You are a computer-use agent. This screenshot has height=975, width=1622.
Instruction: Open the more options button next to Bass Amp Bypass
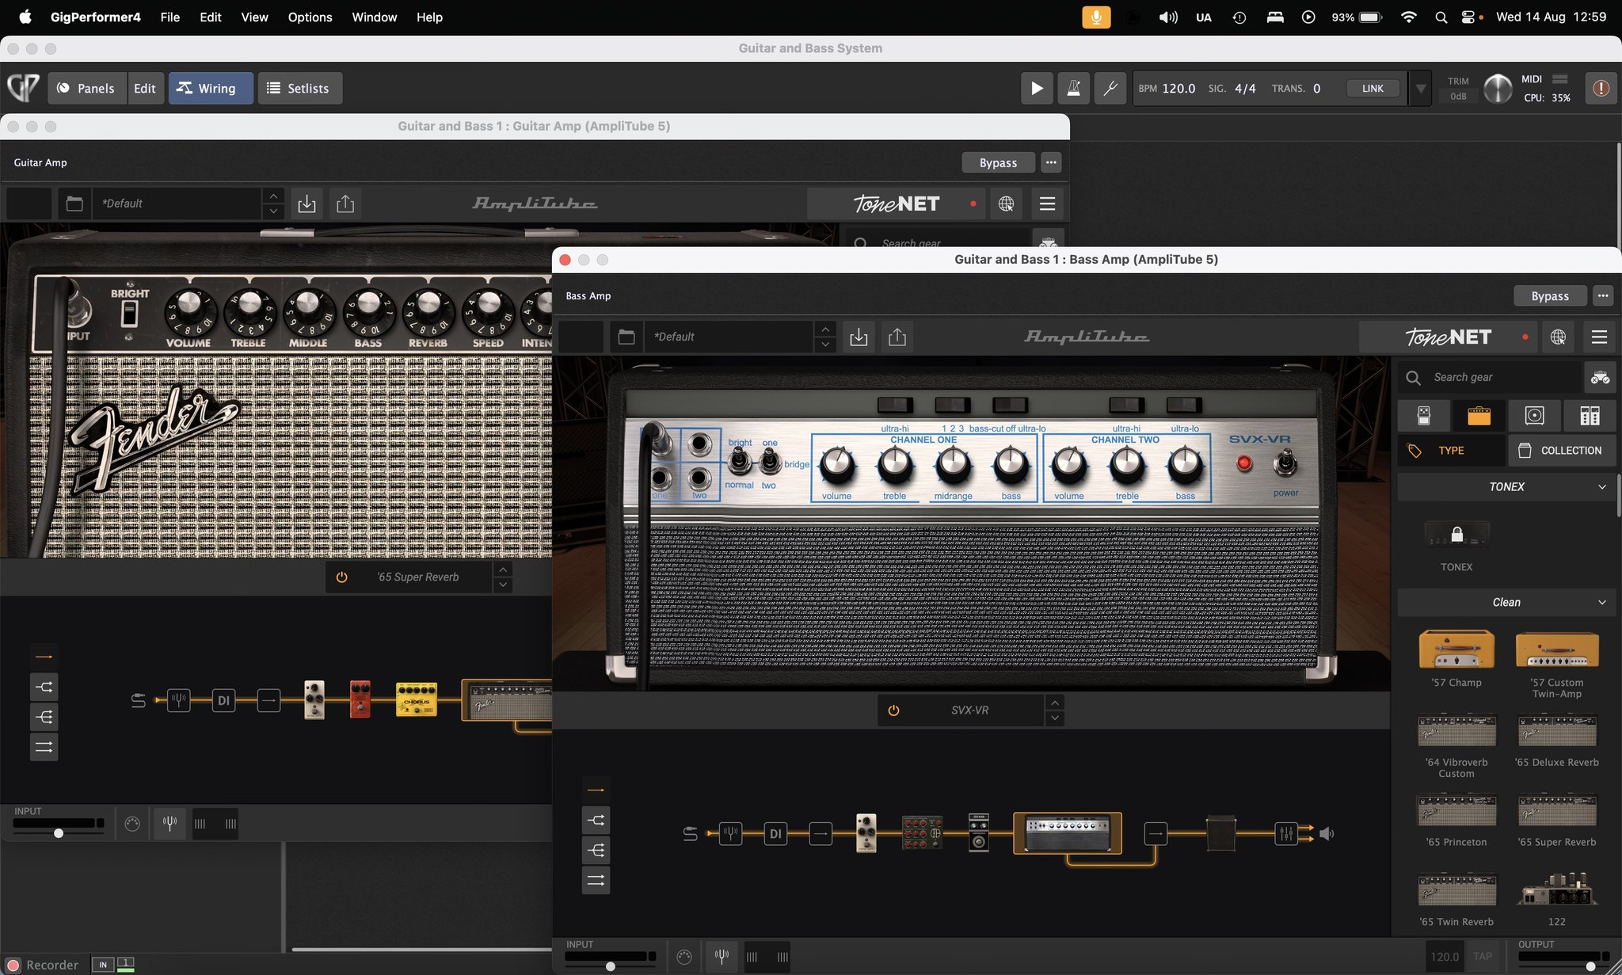(1603, 296)
